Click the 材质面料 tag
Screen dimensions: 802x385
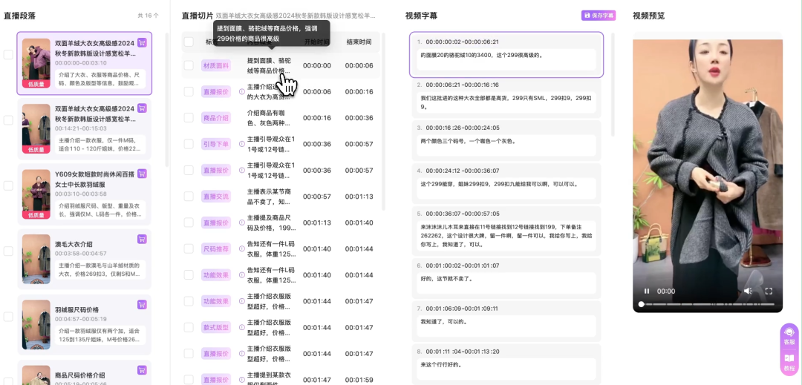(x=216, y=65)
